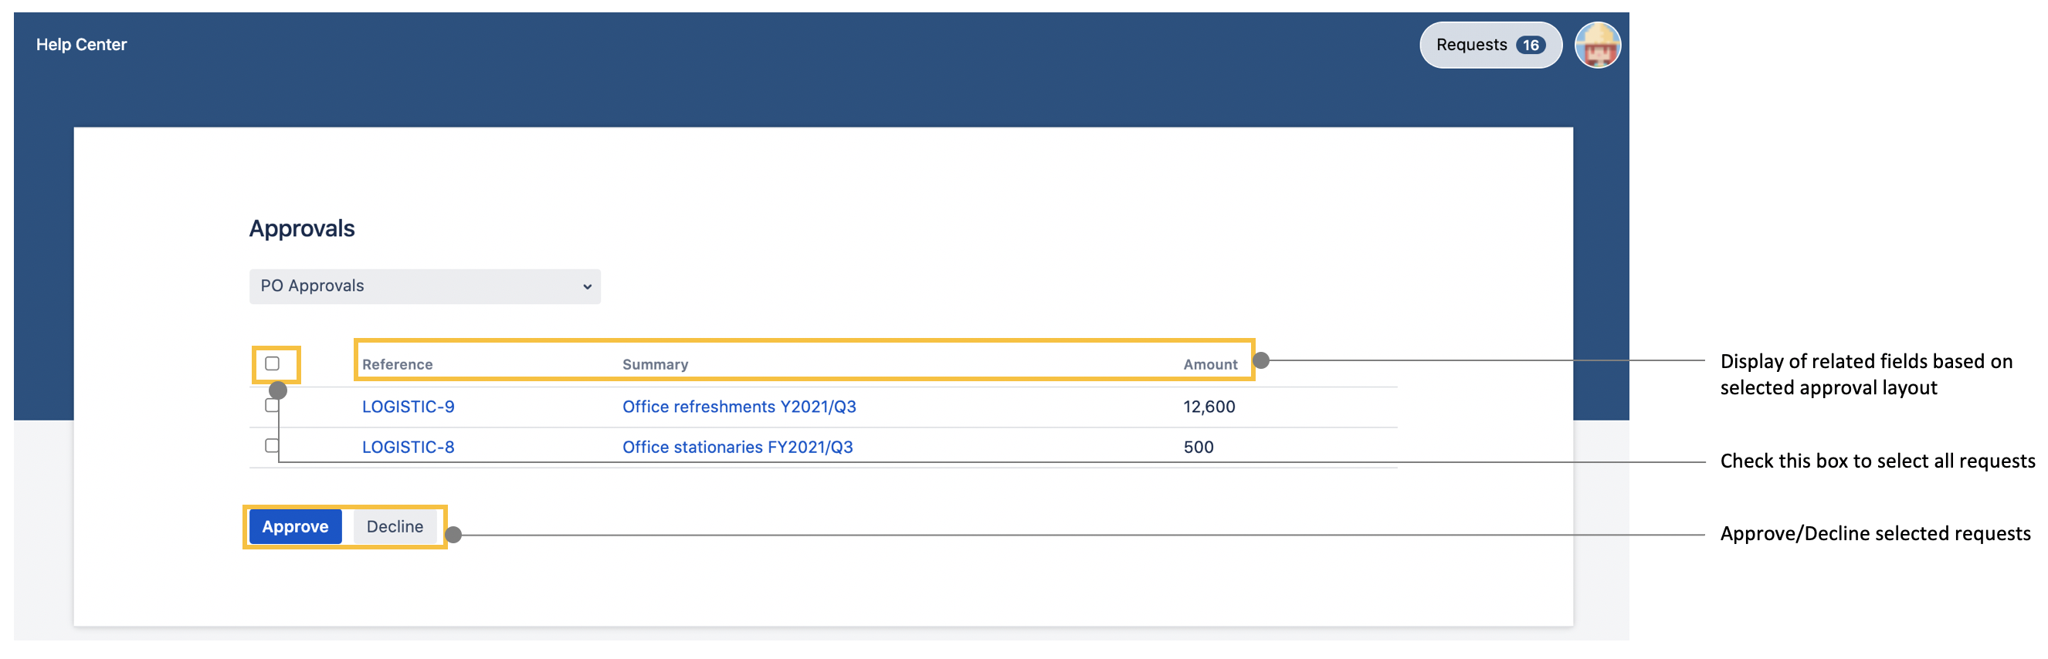Viewport: 2048px width, 659px height.
Task: Decline the selected requests
Action: pos(395,526)
